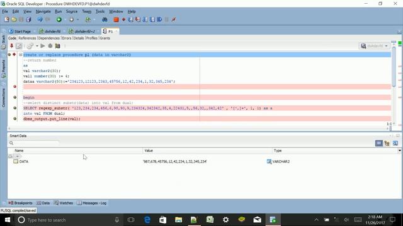
Task: Toggle breakpoint on the dbms_output line
Action: tap(15, 119)
